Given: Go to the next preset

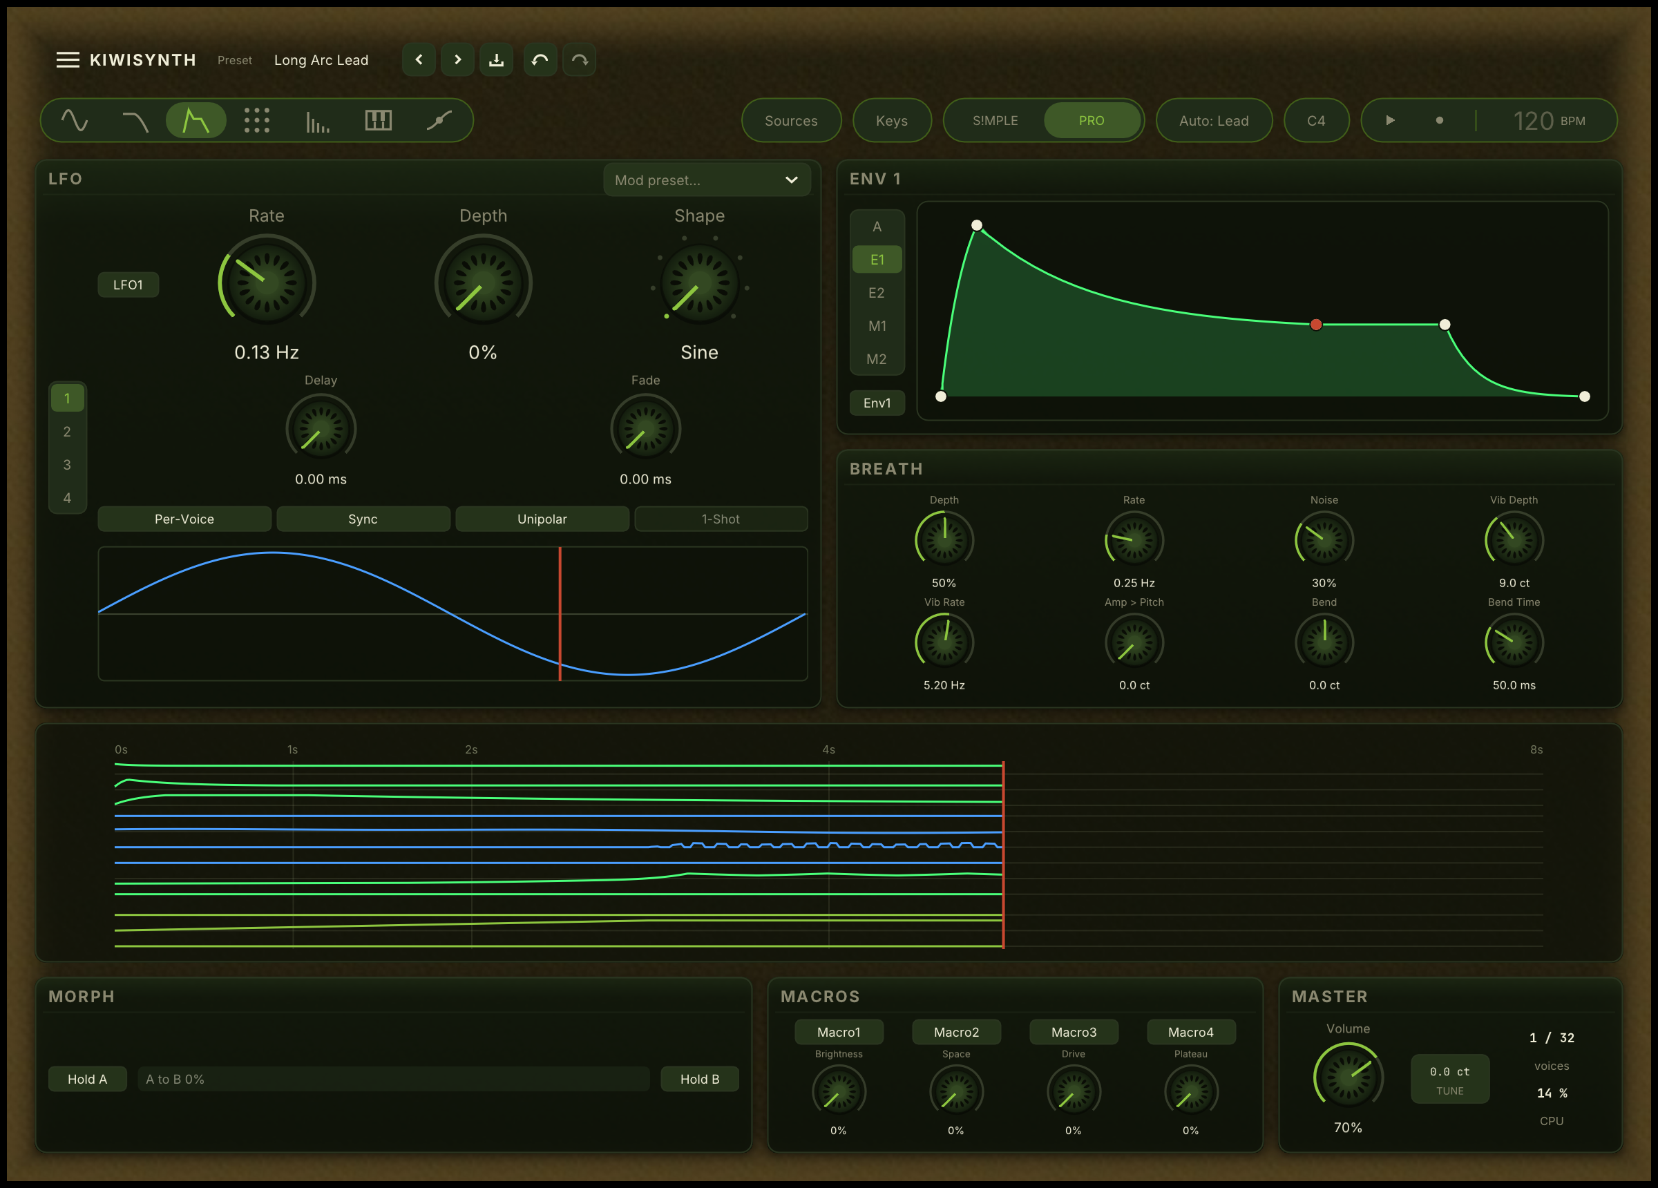Looking at the screenshot, I should pos(457,60).
